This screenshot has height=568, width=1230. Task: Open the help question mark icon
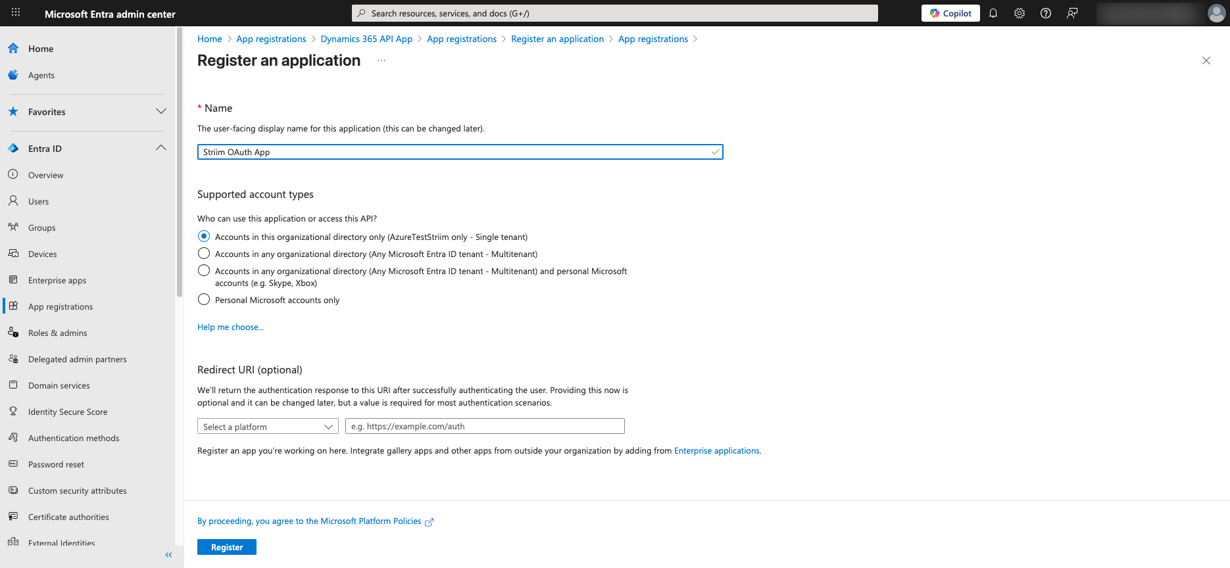(1045, 12)
